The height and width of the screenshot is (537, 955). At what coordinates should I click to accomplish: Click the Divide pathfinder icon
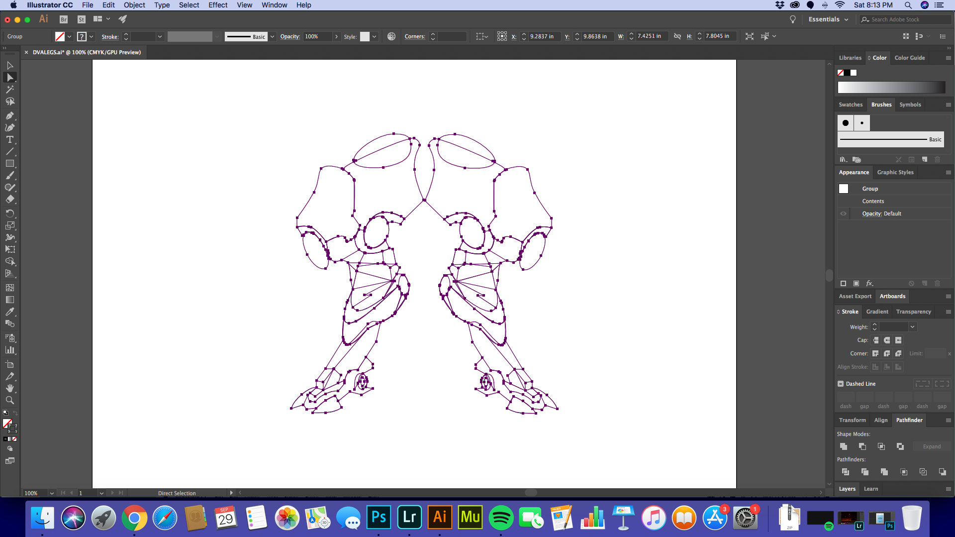tap(846, 472)
